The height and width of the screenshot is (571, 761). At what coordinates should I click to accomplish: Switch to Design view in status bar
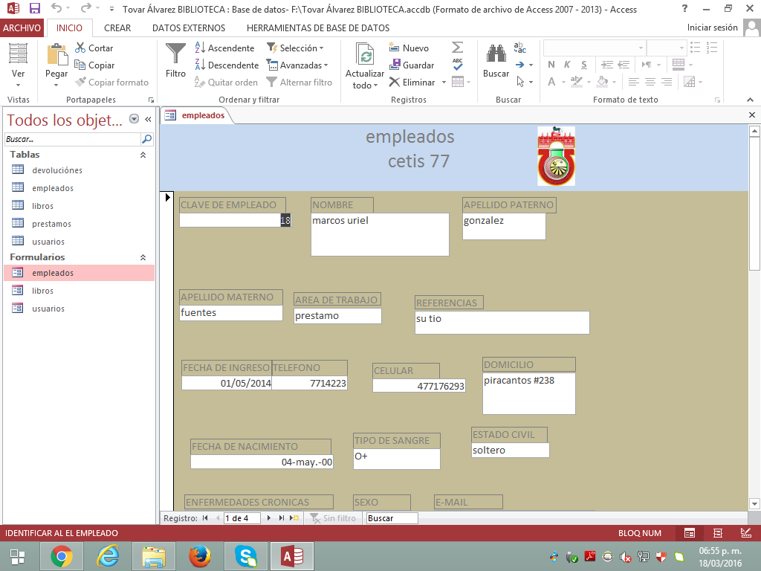745,533
